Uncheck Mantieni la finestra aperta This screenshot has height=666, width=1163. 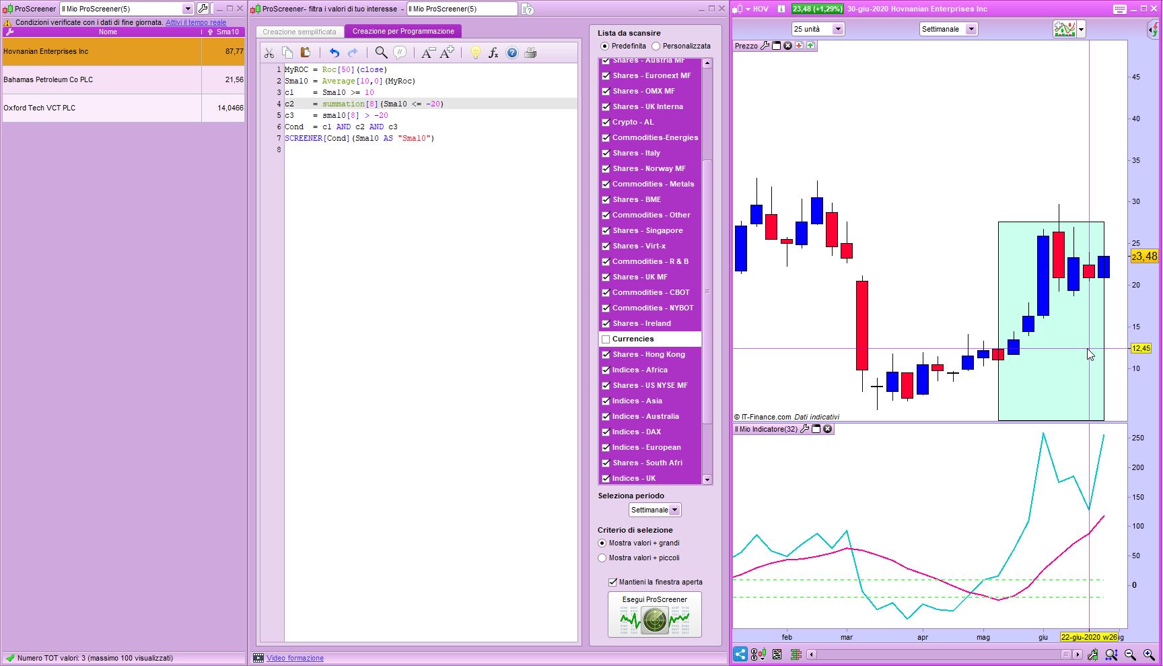pyautogui.click(x=612, y=582)
